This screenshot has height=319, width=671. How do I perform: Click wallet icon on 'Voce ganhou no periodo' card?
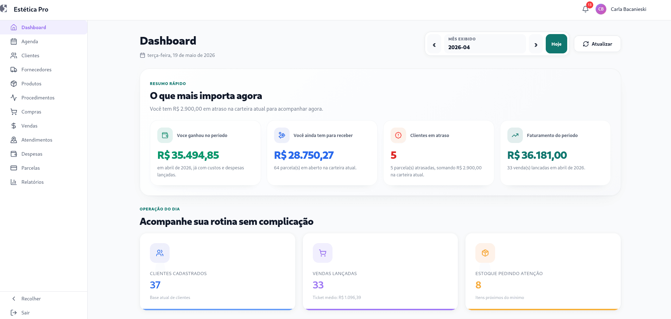[165, 135]
